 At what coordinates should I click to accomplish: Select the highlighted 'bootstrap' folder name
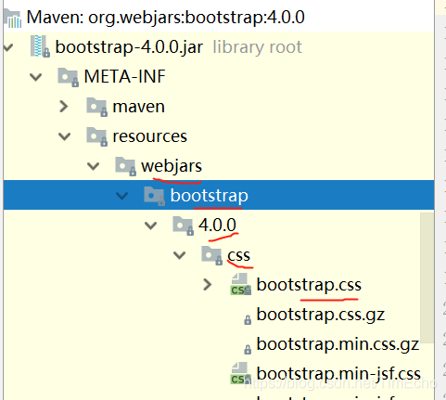point(210,196)
